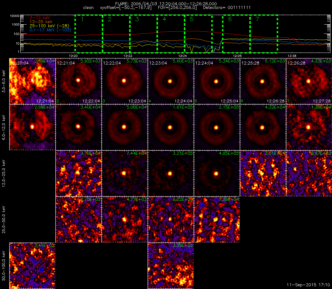Image resolution: width=332 pixels, height=289 pixels.
Task: Select interval 3 label in light curve
Action: pos(137,19)
